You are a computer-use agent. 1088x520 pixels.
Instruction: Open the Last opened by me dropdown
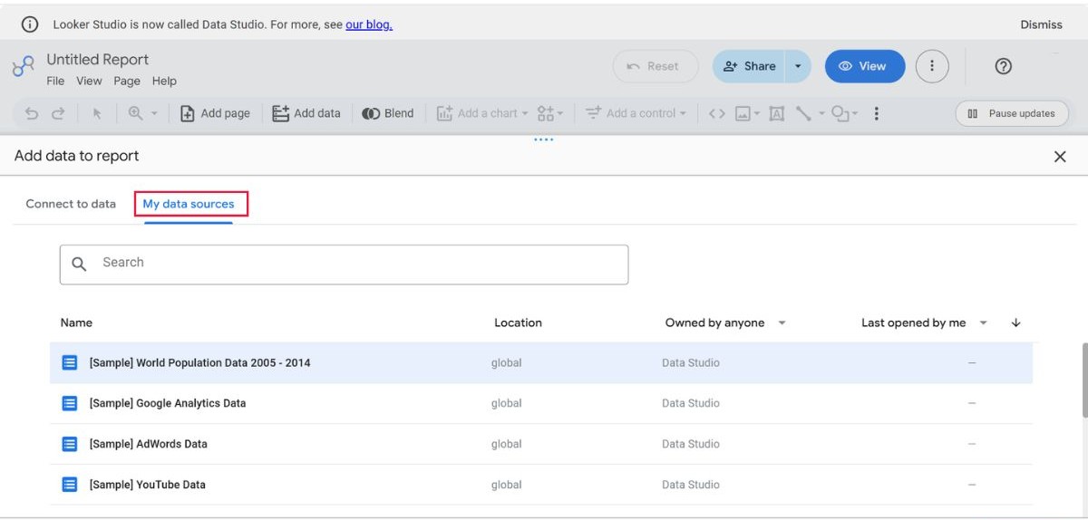(x=924, y=323)
